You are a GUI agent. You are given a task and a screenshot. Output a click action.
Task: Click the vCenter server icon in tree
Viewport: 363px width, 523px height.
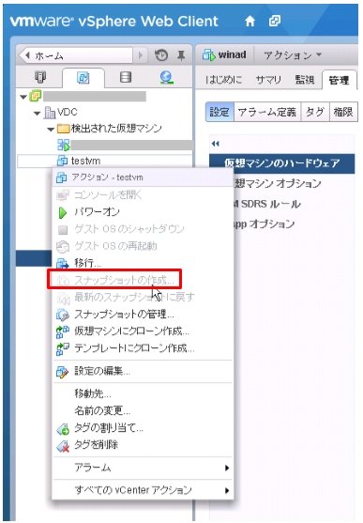coord(36,96)
